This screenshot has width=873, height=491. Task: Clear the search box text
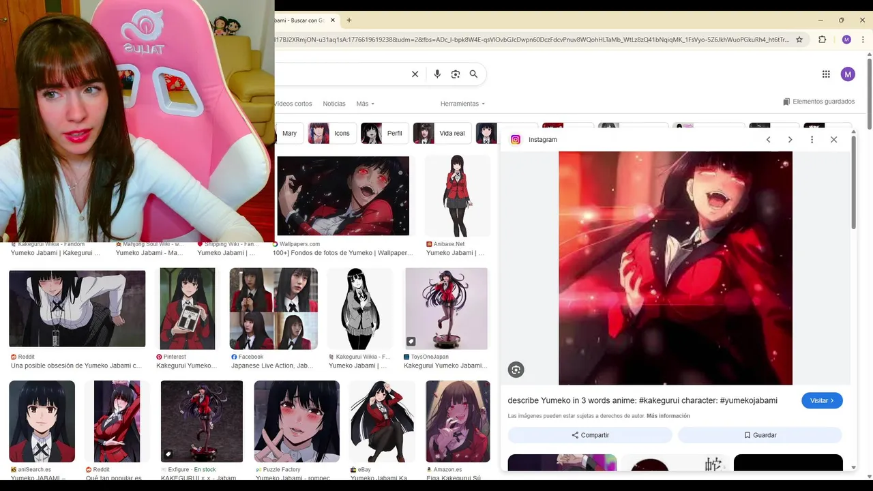click(x=415, y=74)
